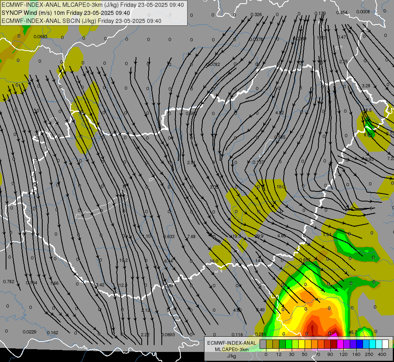Image resolution: width=394 pixels, height=362 pixels.
Task: Click the legend tick label '400'
Action: [x=382, y=354]
